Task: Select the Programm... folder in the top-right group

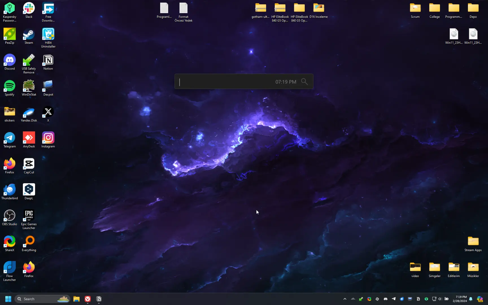Action: [454, 10]
